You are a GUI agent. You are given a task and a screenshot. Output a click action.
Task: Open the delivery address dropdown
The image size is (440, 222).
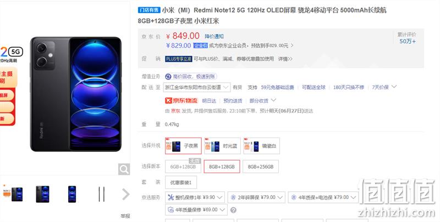197,87
